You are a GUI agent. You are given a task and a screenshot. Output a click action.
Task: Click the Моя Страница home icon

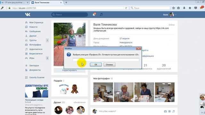26,22
